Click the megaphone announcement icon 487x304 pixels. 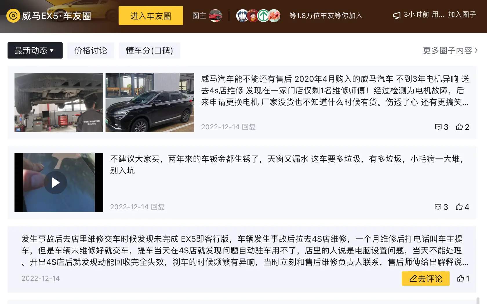[397, 15]
